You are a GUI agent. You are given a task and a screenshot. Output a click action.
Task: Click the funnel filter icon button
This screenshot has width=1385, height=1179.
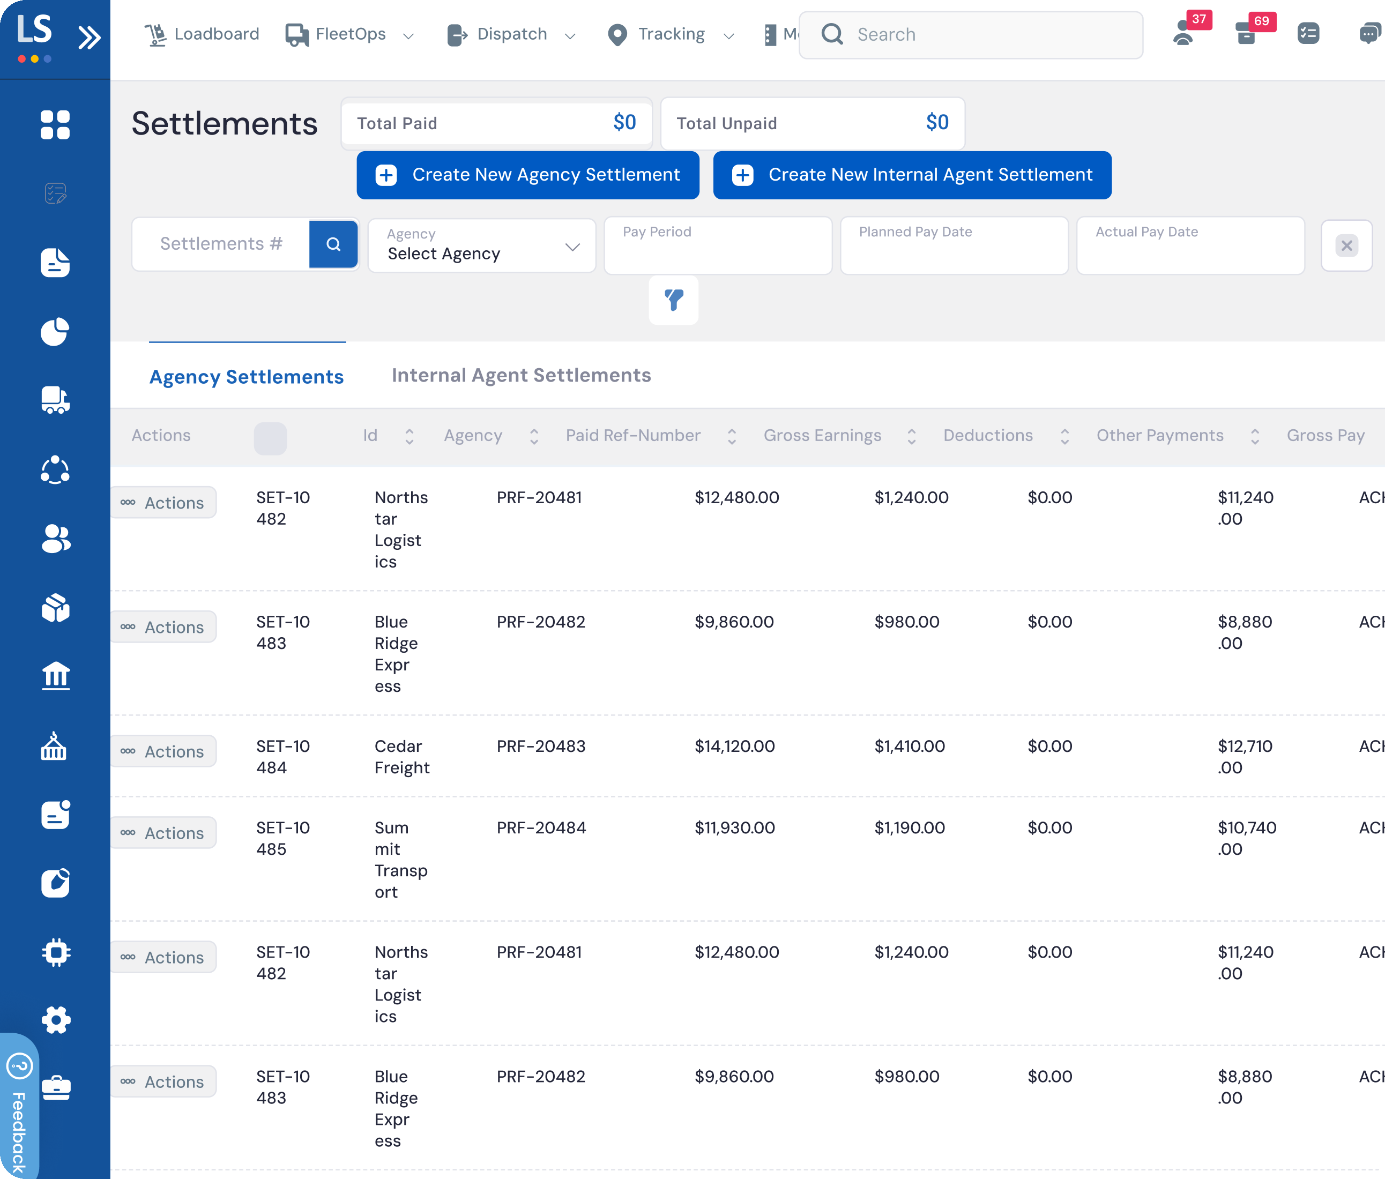pyautogui.click(x=674, y=300)
